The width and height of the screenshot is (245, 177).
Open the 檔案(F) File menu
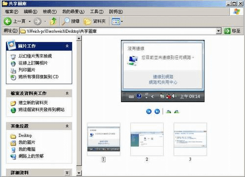tap(11, 12)
